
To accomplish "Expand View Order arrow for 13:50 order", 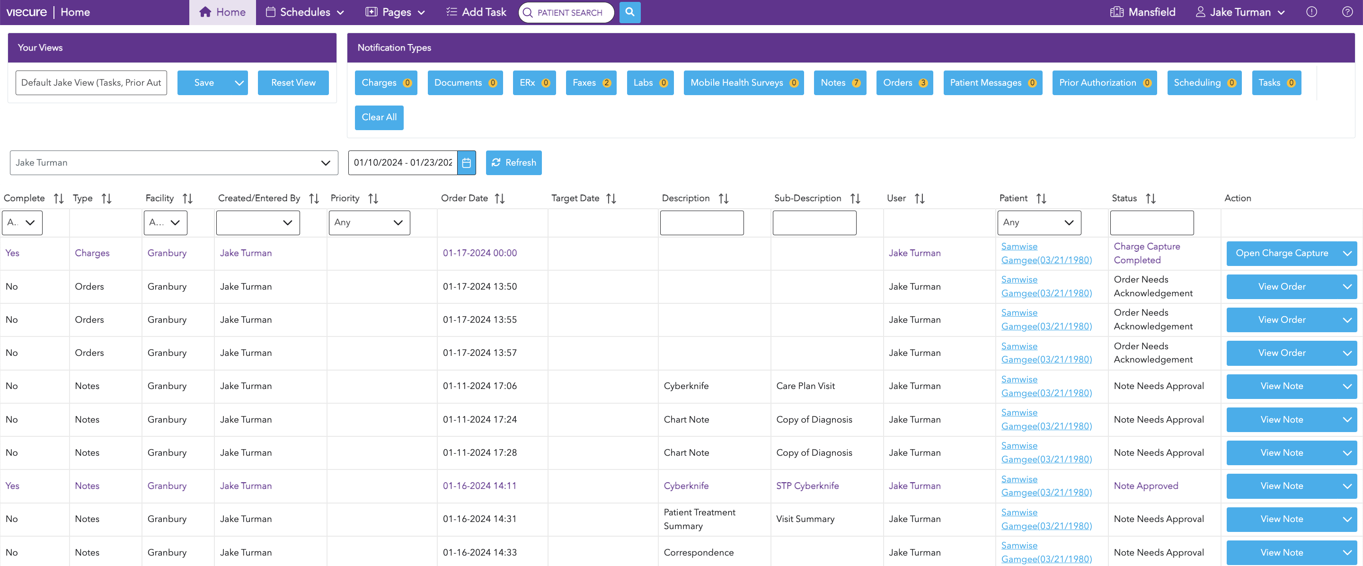I will pyautogui.click(x=1347, y=287).
